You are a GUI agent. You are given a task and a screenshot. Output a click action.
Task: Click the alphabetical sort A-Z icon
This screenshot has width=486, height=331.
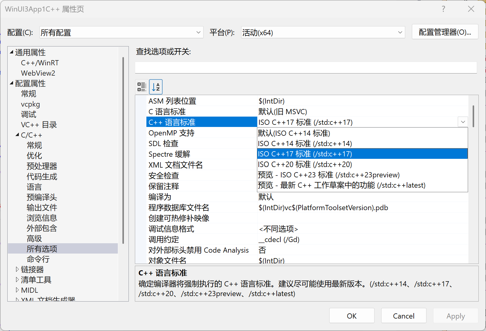156,87
